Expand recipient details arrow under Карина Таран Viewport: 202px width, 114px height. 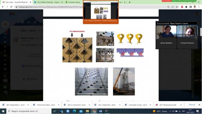(31, 41)
